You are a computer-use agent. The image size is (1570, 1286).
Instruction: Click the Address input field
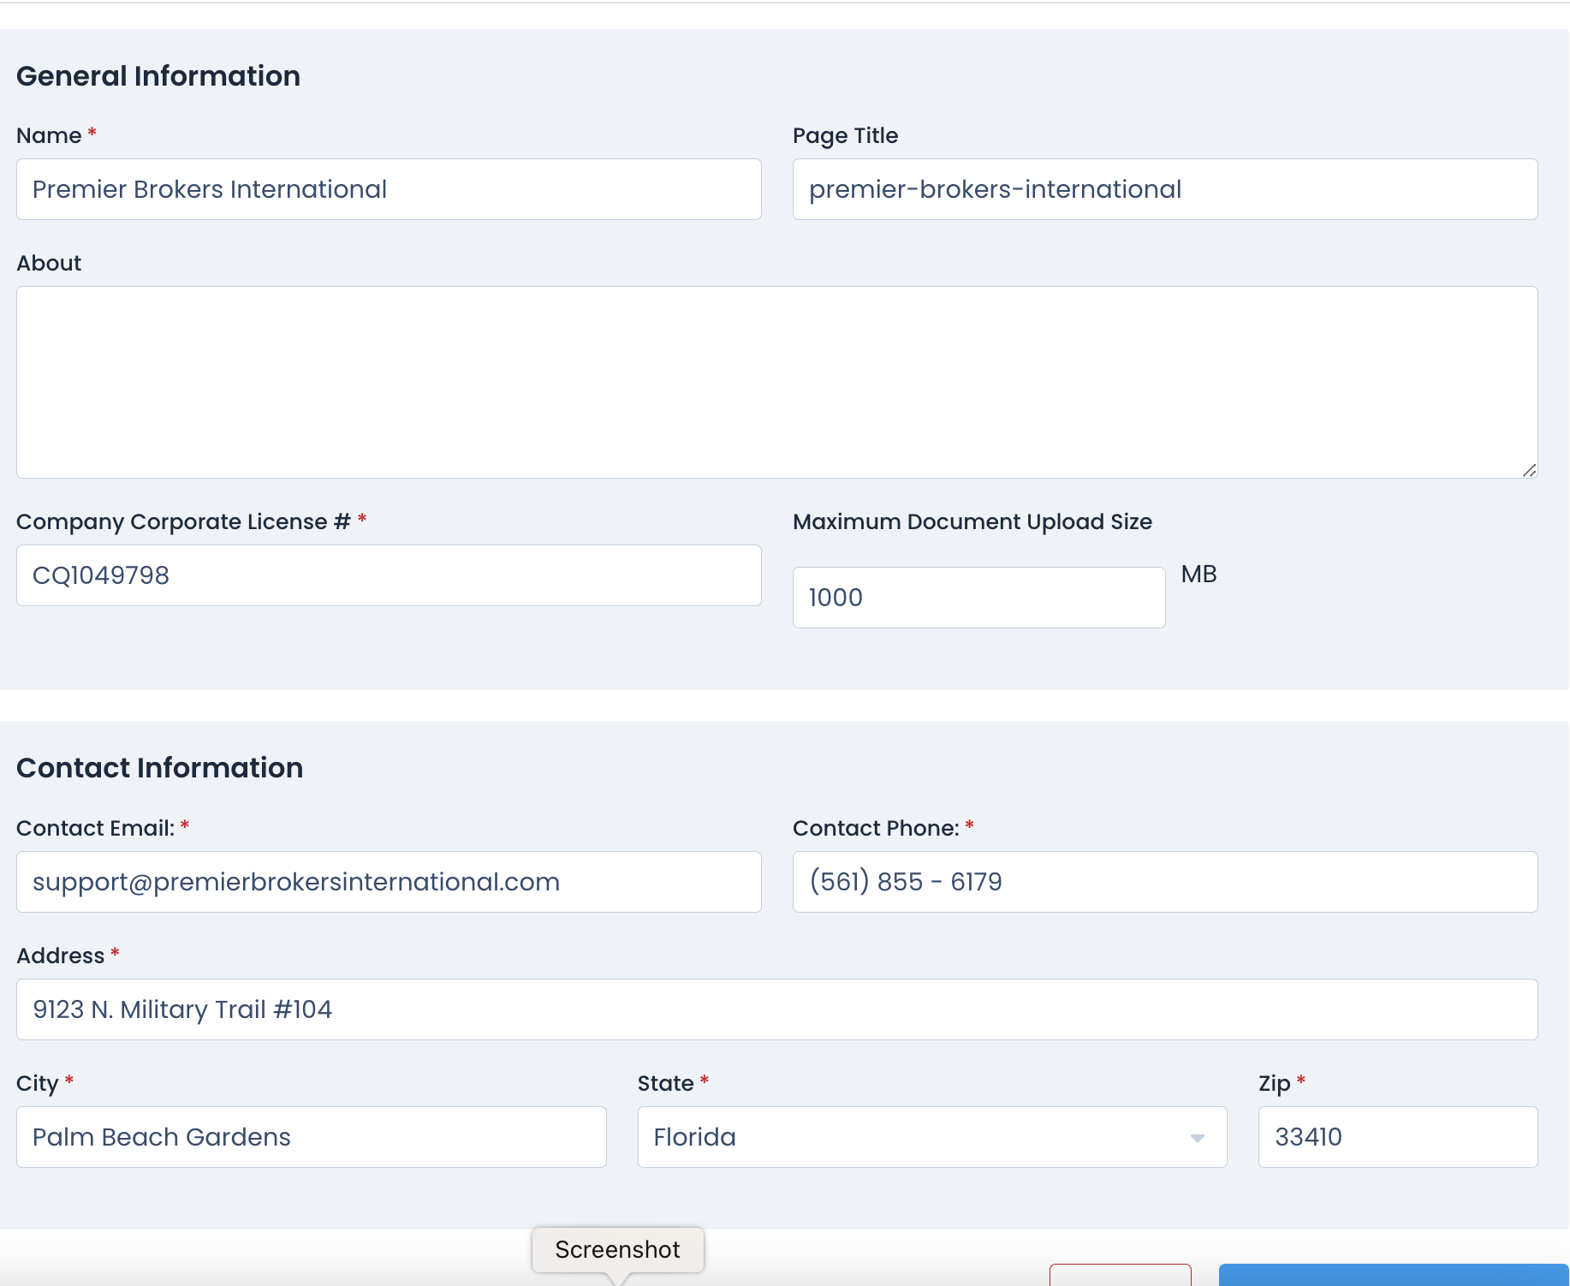tap(777, 1009)
